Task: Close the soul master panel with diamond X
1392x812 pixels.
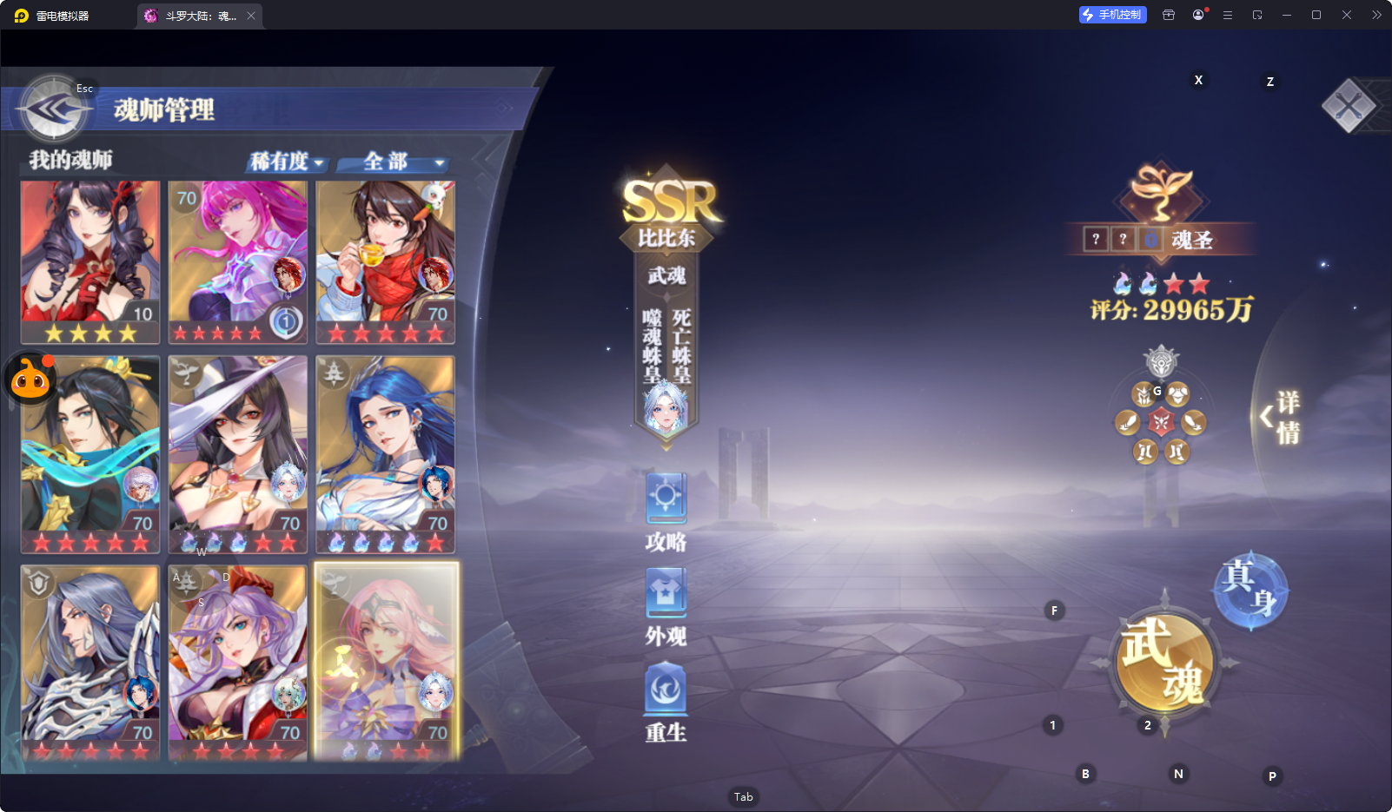Action: click(1349, 106)
